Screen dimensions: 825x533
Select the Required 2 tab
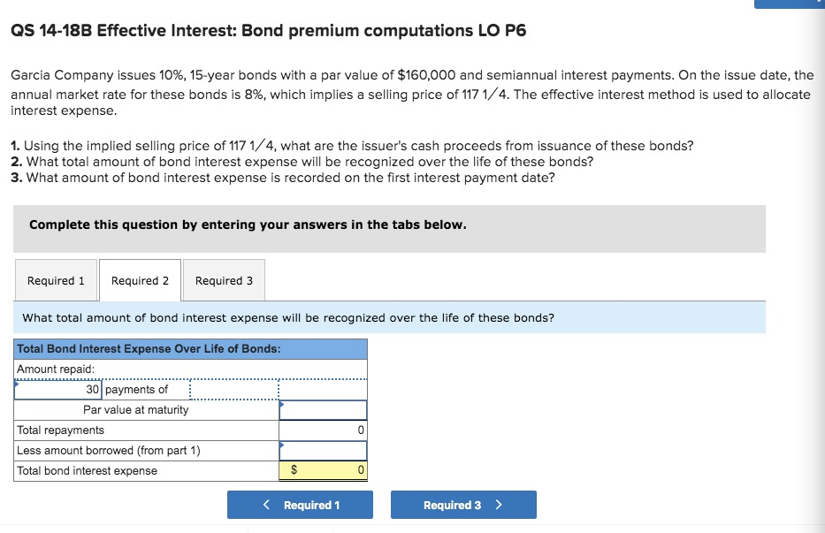[140, 281]
